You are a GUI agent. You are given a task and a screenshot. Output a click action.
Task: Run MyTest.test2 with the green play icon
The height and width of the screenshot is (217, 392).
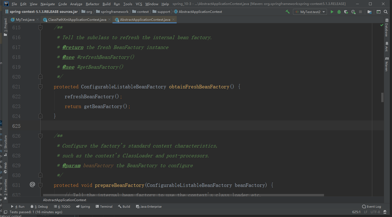coord(332,12)
